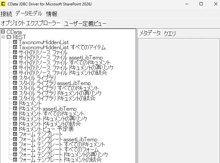Switch to the クエリ tab
Viewport: 220px width, 163px height.
169,34
